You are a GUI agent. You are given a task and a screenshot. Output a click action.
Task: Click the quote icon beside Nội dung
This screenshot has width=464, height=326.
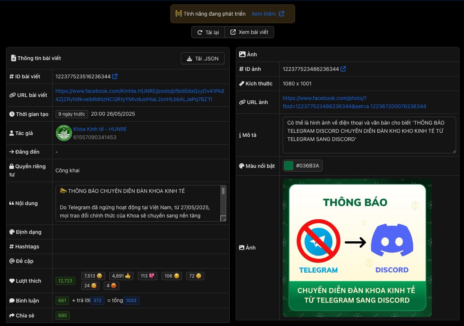pos(12,203)
